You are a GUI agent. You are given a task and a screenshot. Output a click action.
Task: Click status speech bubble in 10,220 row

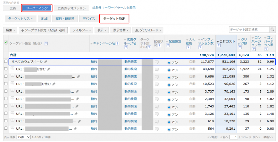157,122
